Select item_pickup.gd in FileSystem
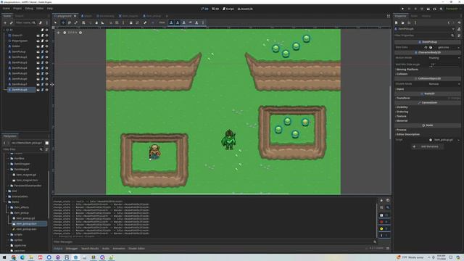The width and height of the screenshot is (464, 261). tap(25, 218)
